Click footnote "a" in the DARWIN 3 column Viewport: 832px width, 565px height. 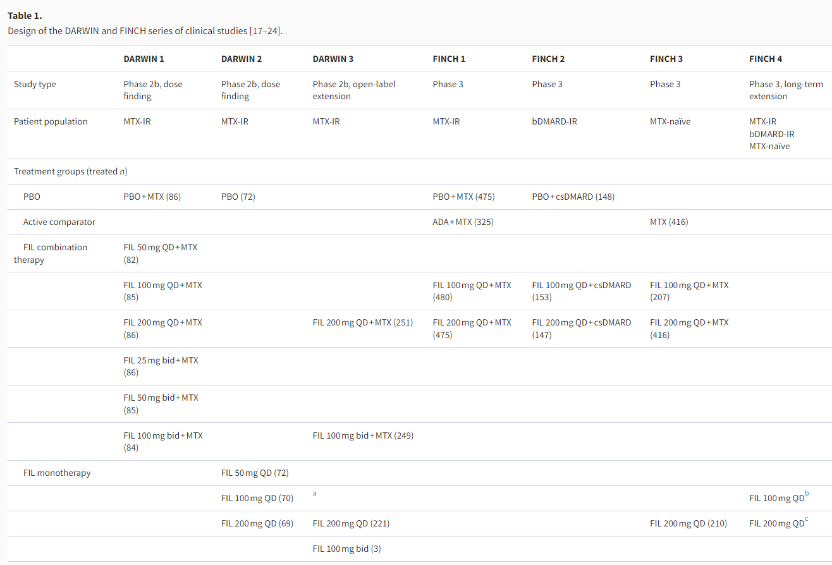coord(315,494)
